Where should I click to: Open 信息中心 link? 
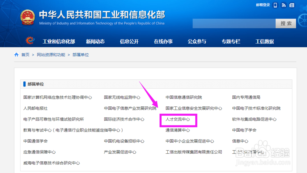click(240, 141)
